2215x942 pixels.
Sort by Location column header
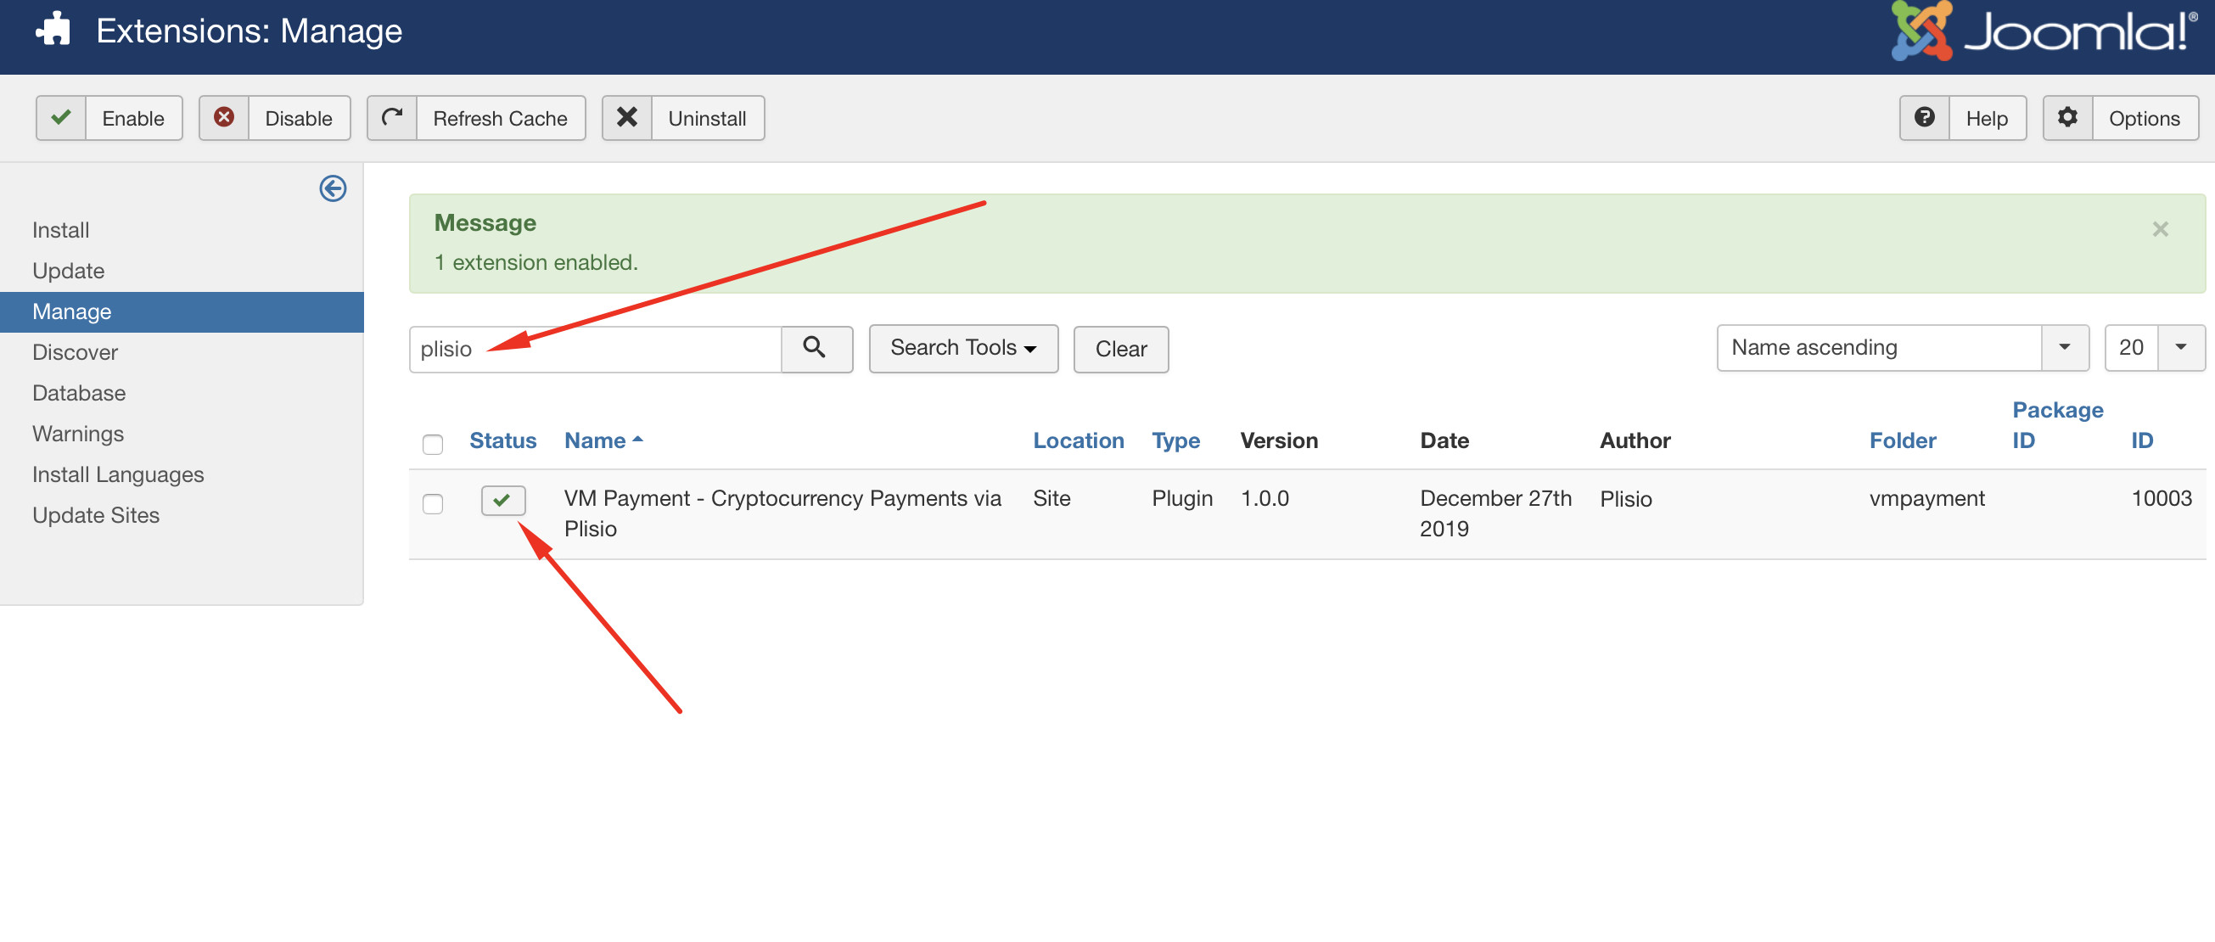(x=1079, y=441)
